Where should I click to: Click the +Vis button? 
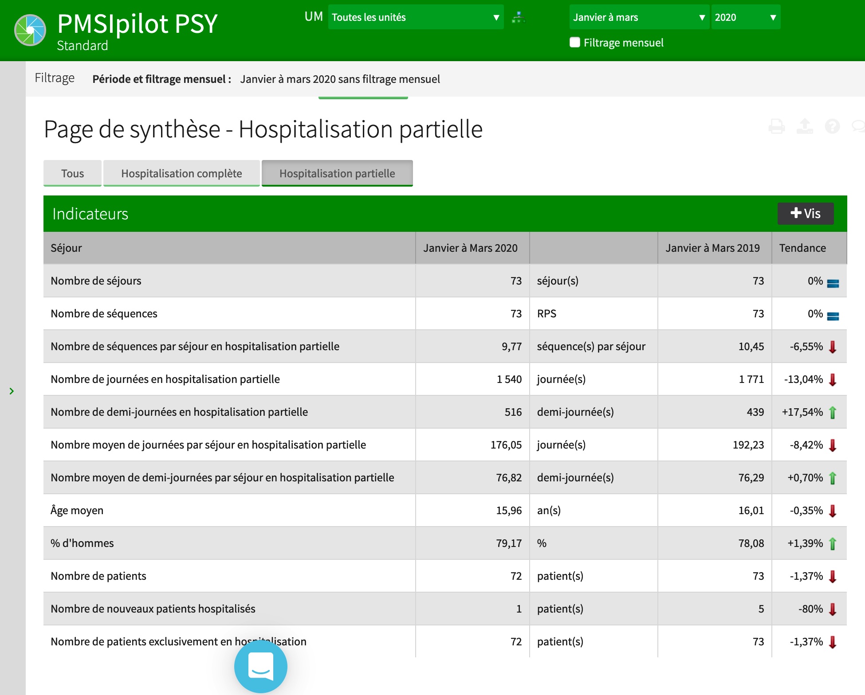click(806, 213)
